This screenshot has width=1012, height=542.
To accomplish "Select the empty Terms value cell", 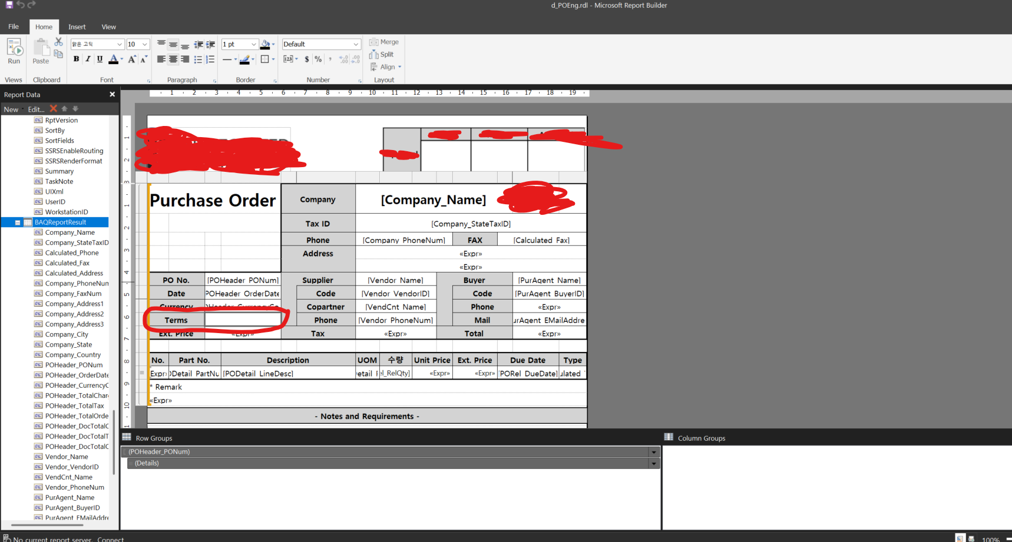I will 243,320.
